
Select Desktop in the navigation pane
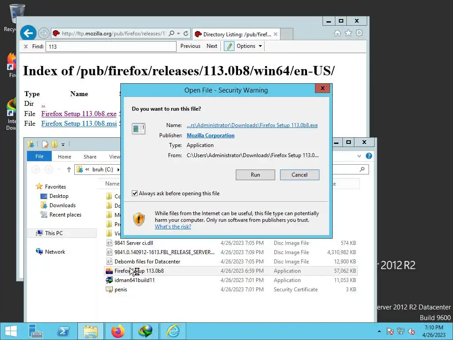click(54, 196)
